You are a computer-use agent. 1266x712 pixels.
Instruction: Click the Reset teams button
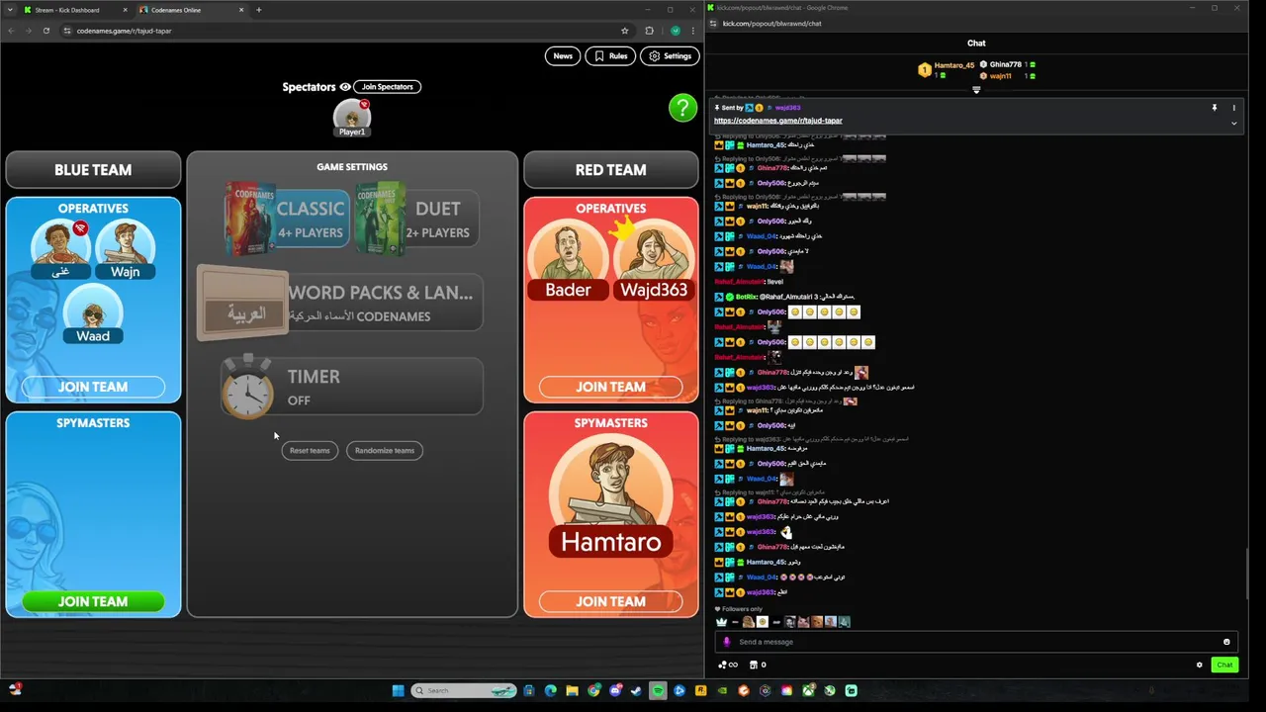[x=310, y=451]
